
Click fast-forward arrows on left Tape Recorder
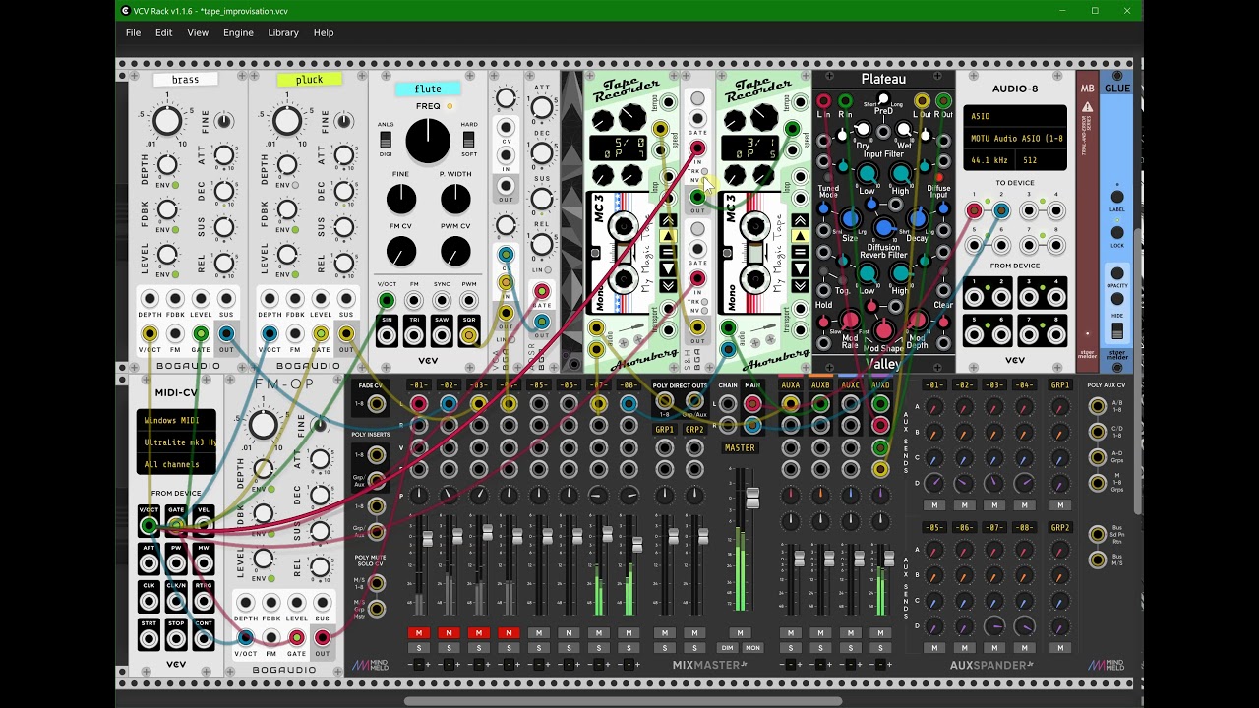(x=668, y=220)
